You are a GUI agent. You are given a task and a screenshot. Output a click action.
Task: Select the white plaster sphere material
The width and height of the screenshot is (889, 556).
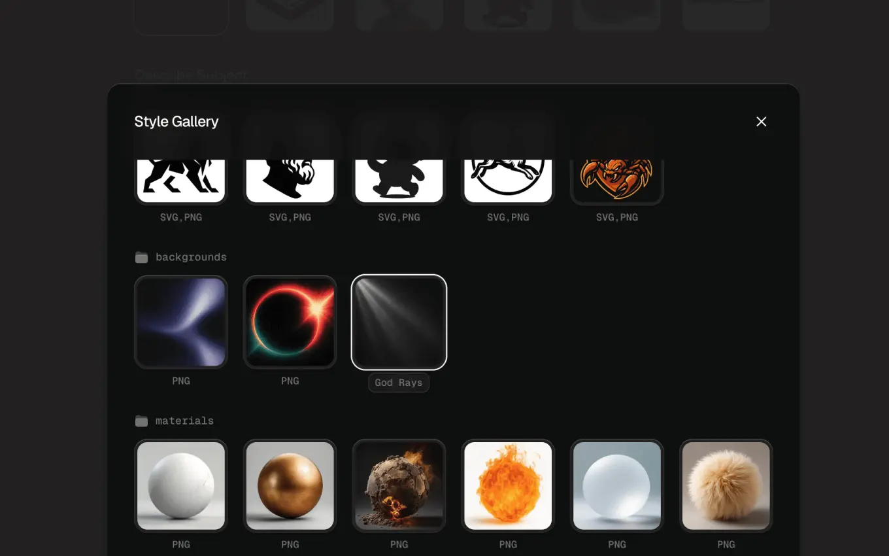pos(181,485)
